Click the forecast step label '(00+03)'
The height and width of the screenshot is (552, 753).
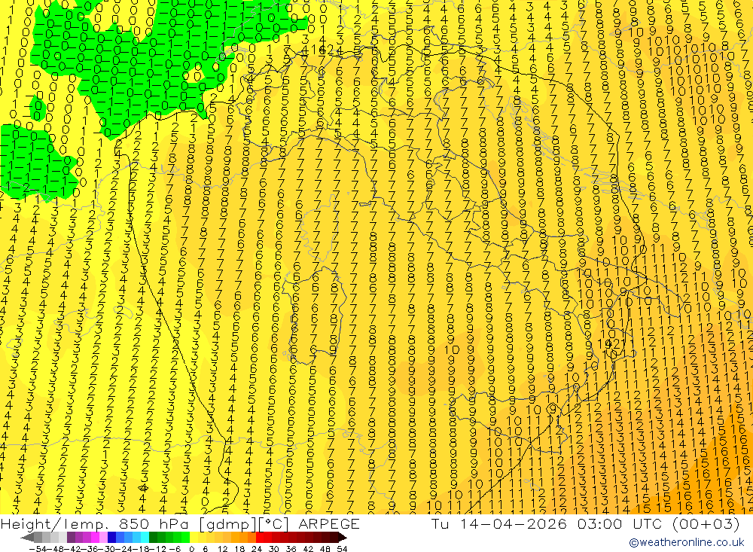(706, 523)
